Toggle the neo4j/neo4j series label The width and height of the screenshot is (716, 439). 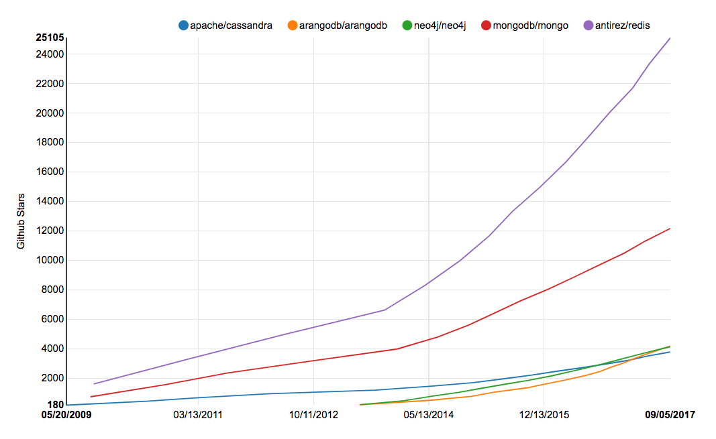coord(439,25)
